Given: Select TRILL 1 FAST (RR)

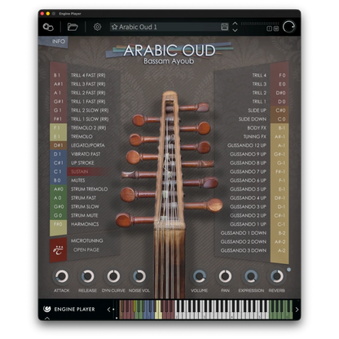Looking at the screenshot, I should click(88, 101).
